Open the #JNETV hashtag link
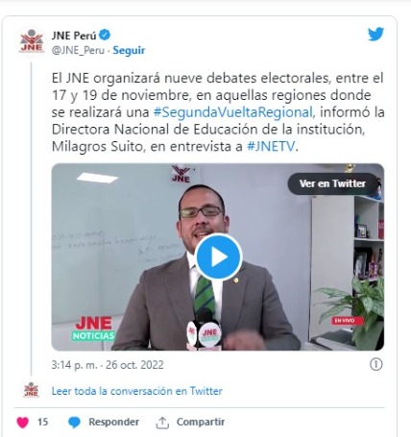The image size is (411, 437). (271, 147)
